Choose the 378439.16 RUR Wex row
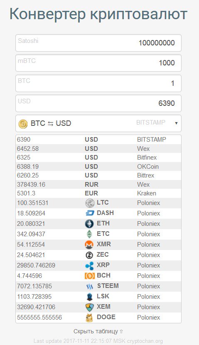 pyautogui.click(x=98, y=185)
